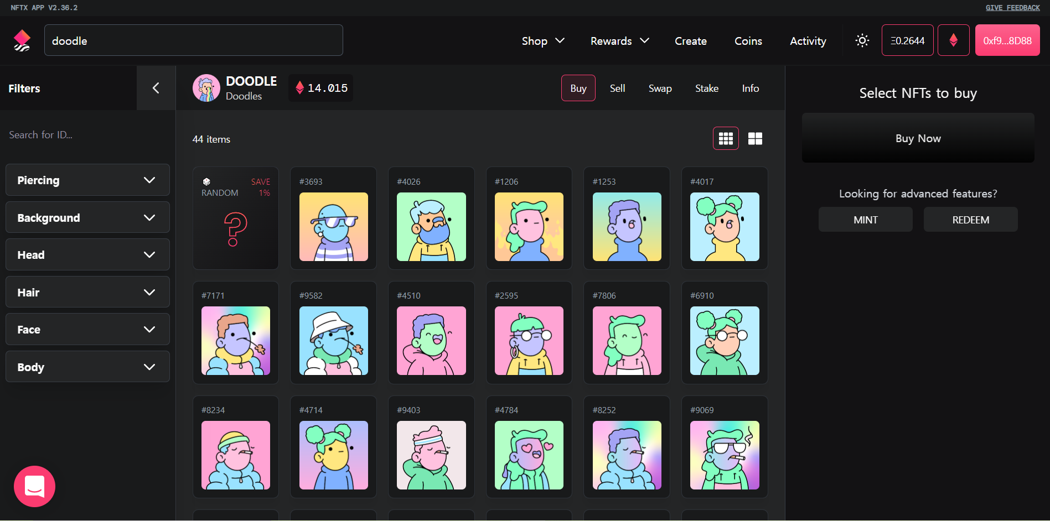This screenshot has height=521, width=1050.
Task: Select Doodle #8234 thumbnail
Action: (235, 455)
